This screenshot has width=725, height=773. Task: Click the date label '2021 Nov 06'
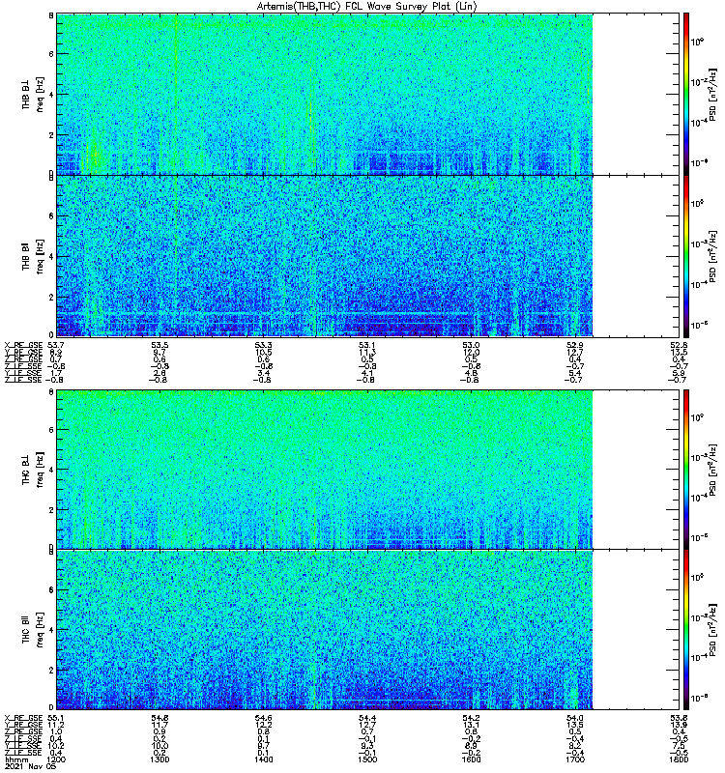(x=31, y=766)
